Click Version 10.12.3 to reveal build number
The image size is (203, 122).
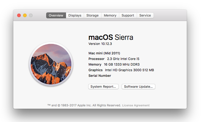pos(100,44)
